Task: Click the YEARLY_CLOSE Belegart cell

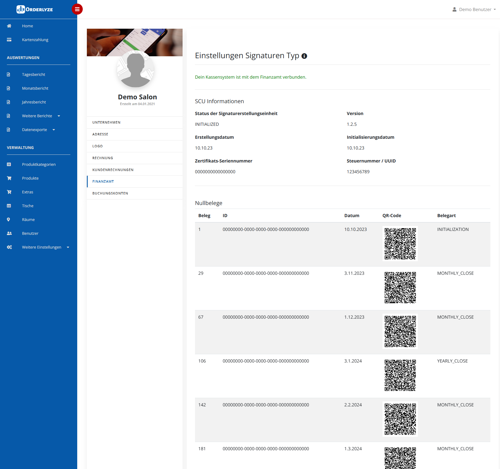Action: (452, 361)
